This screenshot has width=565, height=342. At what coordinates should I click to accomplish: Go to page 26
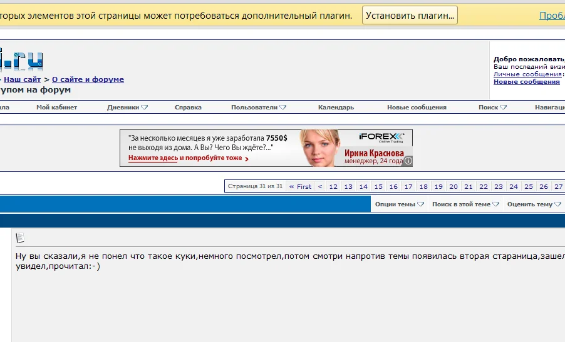pos(543,186)
